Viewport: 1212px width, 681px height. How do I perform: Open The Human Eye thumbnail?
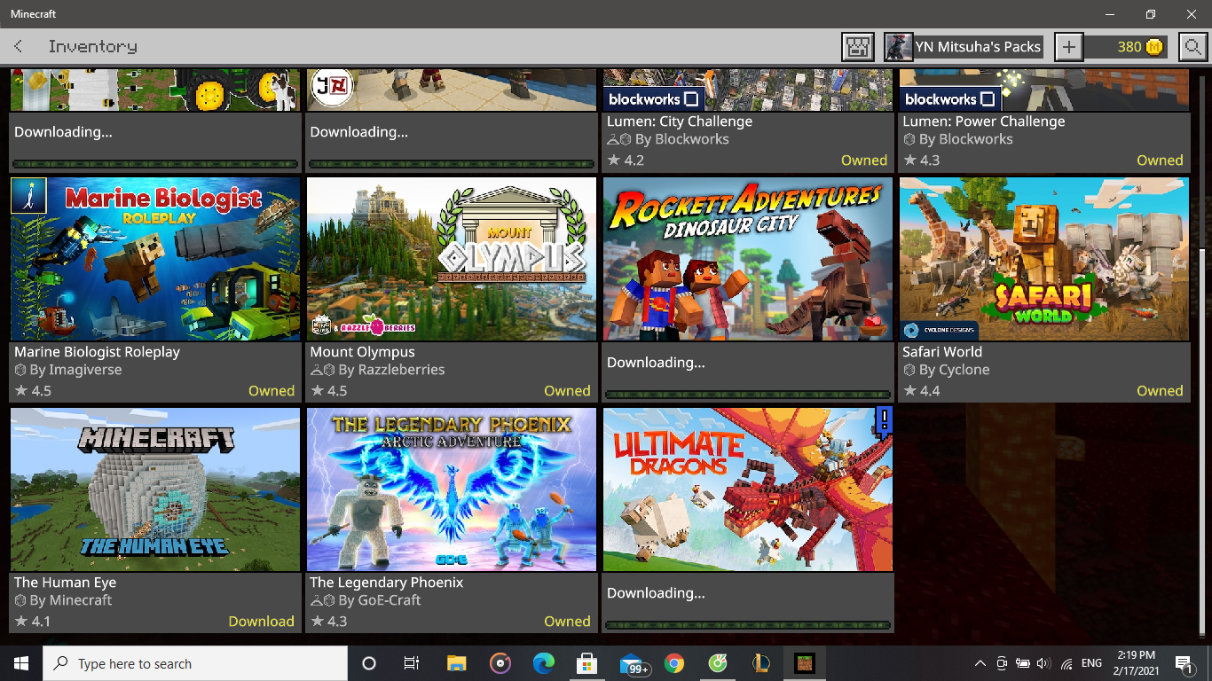point(155,489)
